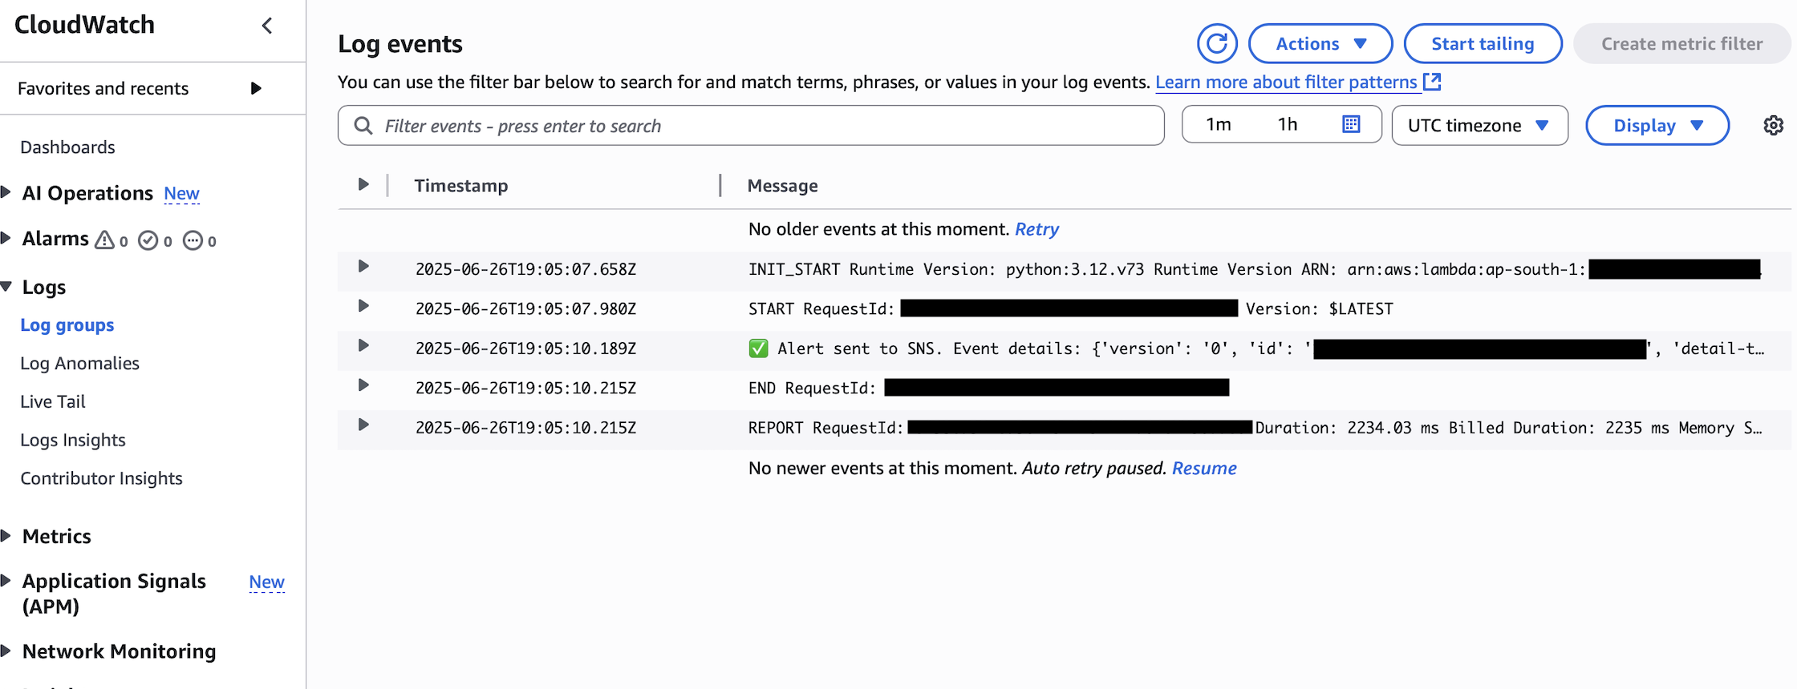The width and height of the screenshot is (1797, 689).
Task: Select the 1m time range
Action: pyautogui.click(x=1219, y=124)
